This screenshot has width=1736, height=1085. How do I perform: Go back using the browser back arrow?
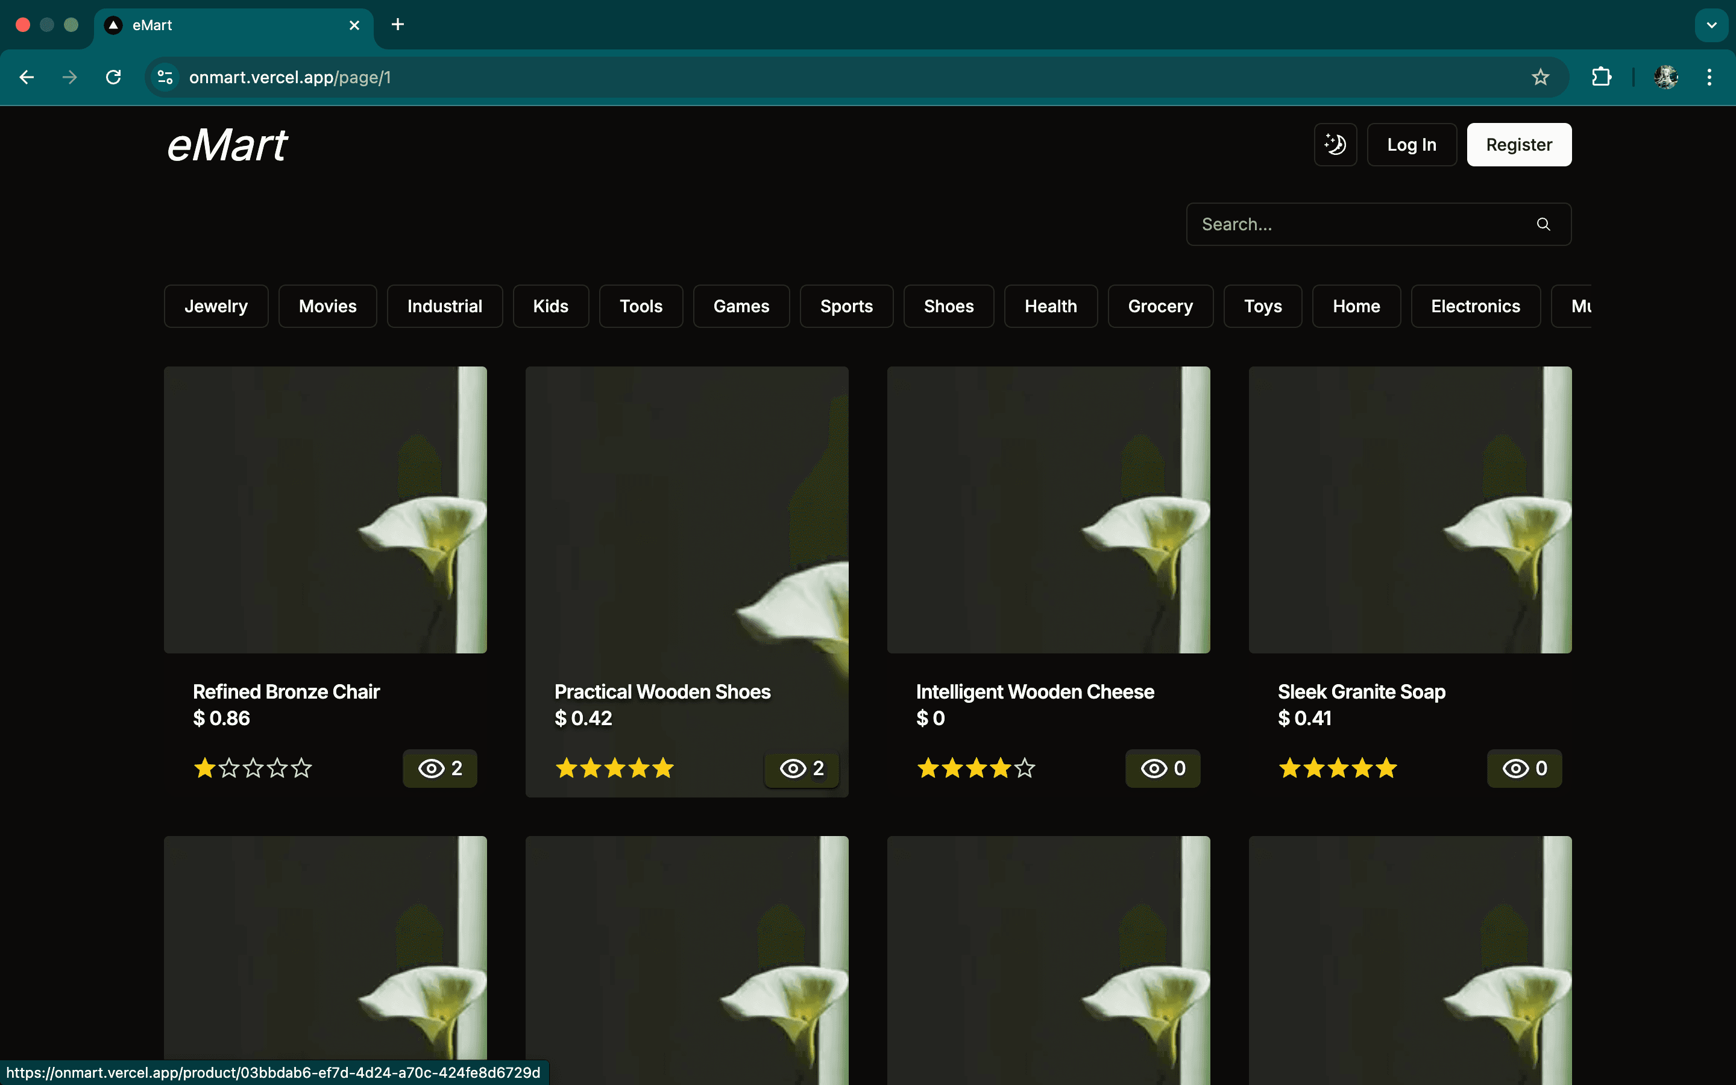click(27, 77)
